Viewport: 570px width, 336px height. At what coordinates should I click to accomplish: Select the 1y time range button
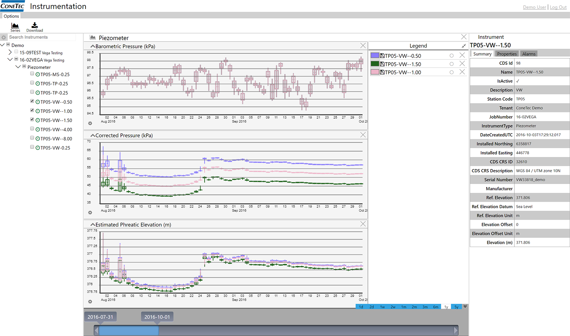pyautogui.click(x=446, y=307)
